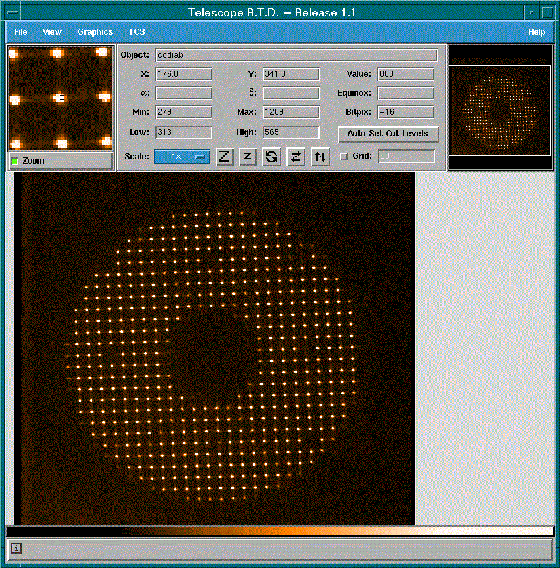Open the View menu

(52, 32)
